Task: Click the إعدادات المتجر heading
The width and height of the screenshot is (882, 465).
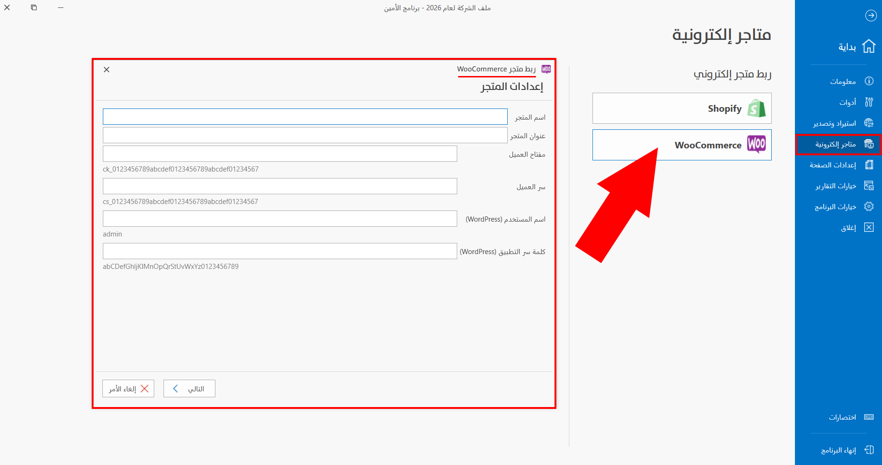Action: pos(512,87)
